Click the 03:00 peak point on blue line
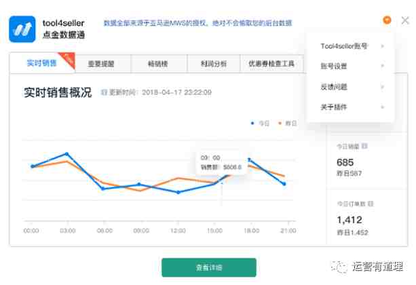The image size is (416, 285). [x=67, y=154]
